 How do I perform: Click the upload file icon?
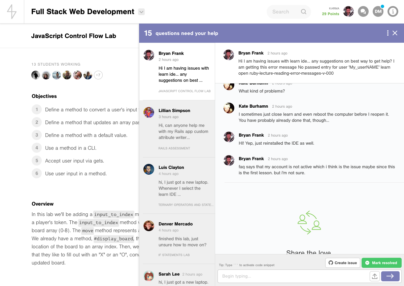pos(374,276)
